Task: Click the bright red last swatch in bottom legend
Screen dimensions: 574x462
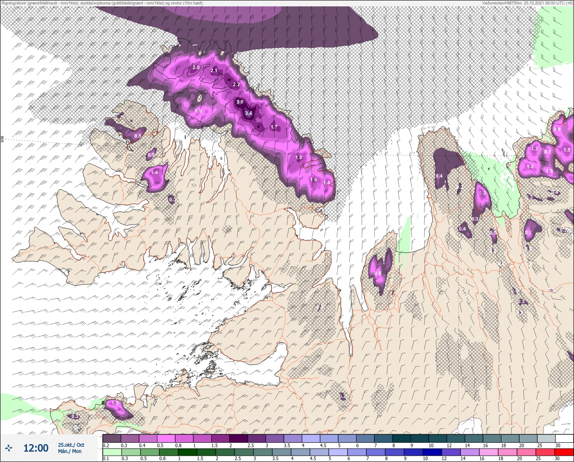Action: pos(564,452)
